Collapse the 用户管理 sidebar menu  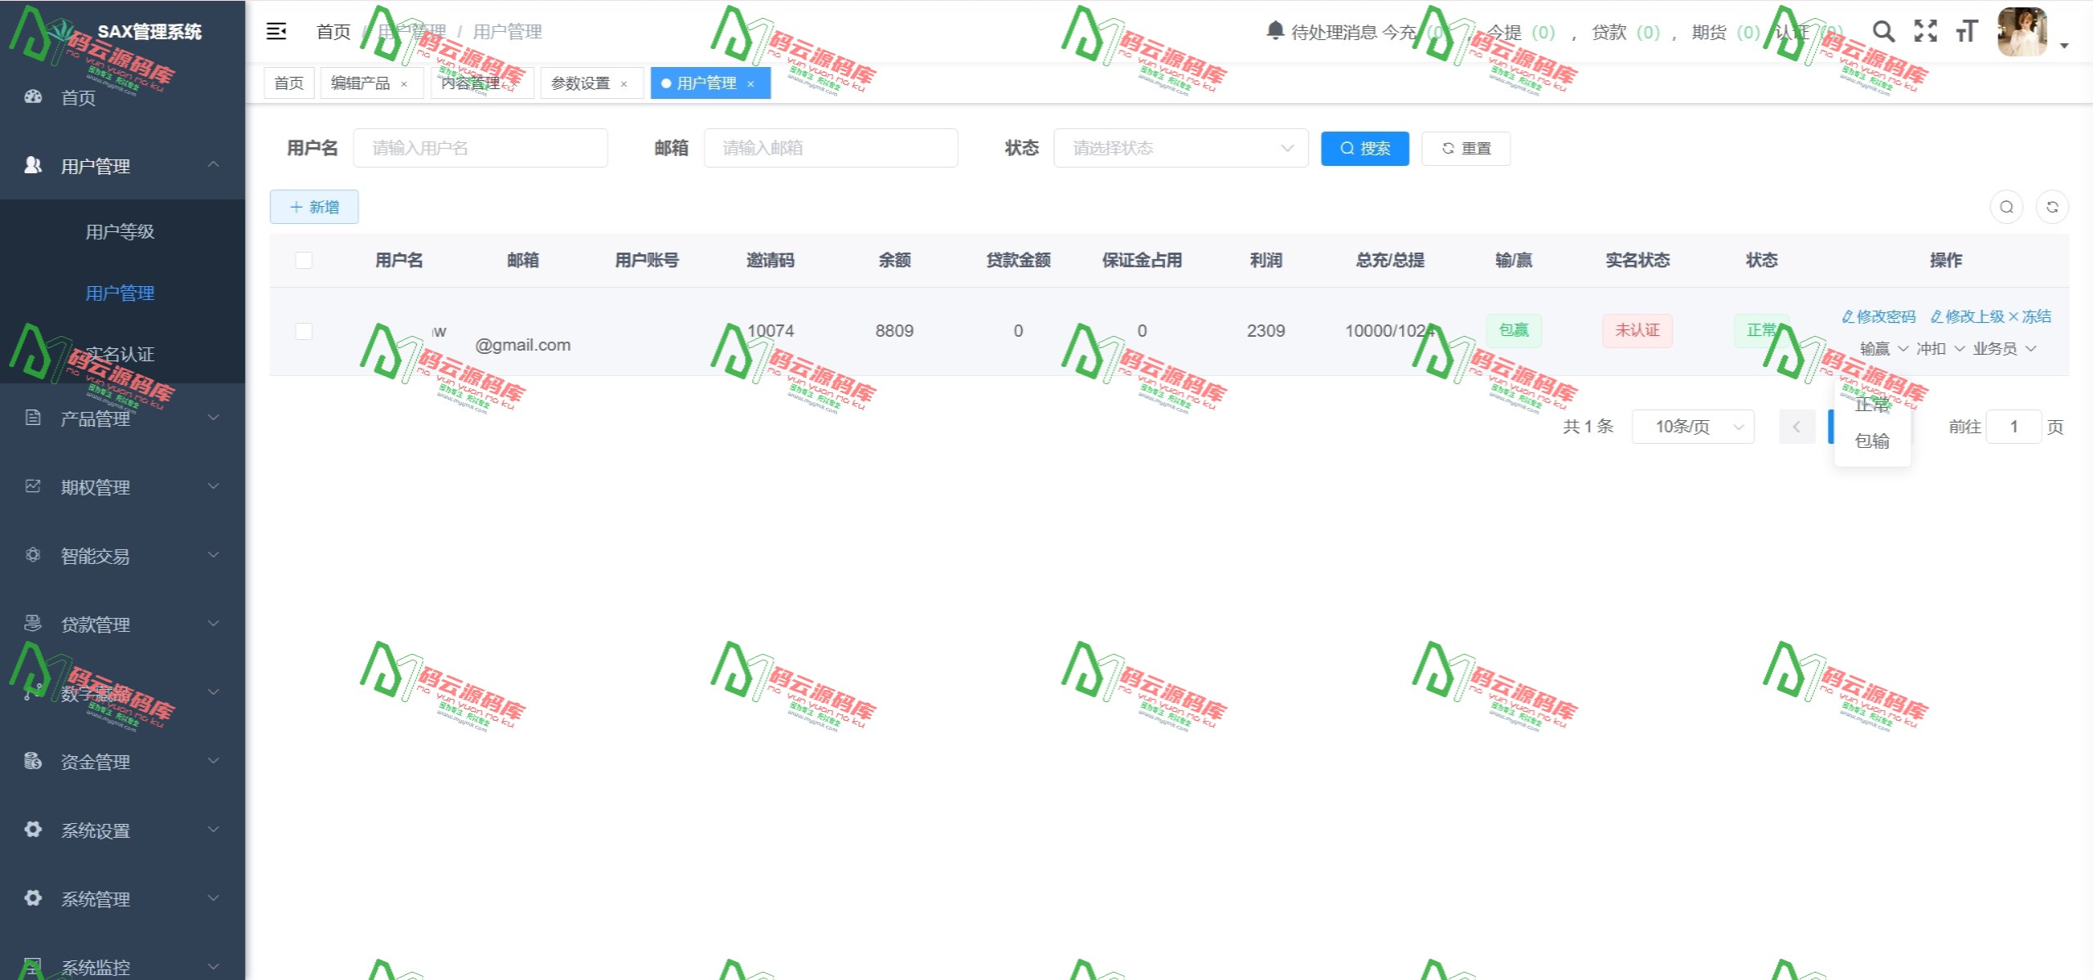213,165
